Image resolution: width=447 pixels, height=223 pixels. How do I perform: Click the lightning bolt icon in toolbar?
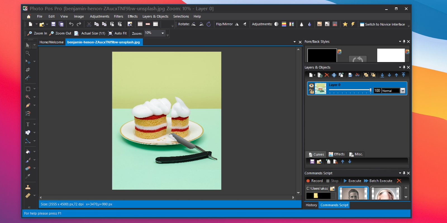coord(353,24)
